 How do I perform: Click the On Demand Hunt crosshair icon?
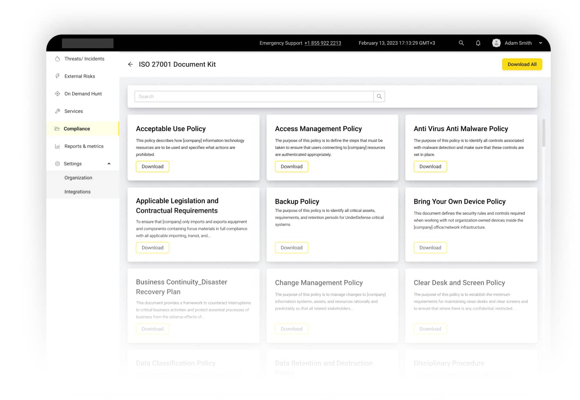pyautogui.click(x=57, y=94)
